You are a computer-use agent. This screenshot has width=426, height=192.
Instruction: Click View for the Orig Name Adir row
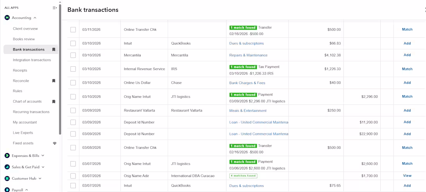407,175
